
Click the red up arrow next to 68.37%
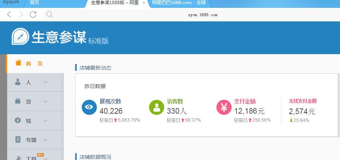click(x=182, y=120)
